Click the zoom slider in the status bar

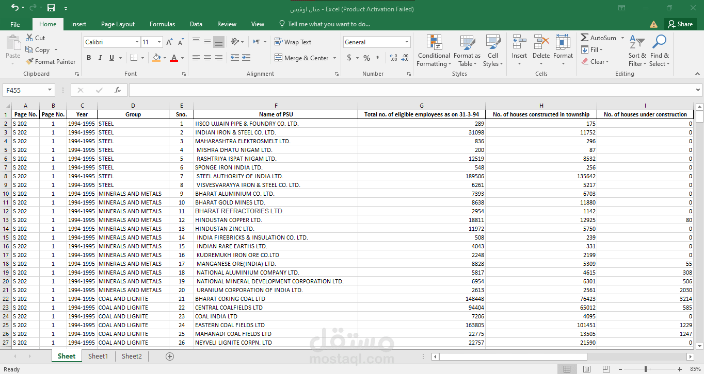[646, 369]
